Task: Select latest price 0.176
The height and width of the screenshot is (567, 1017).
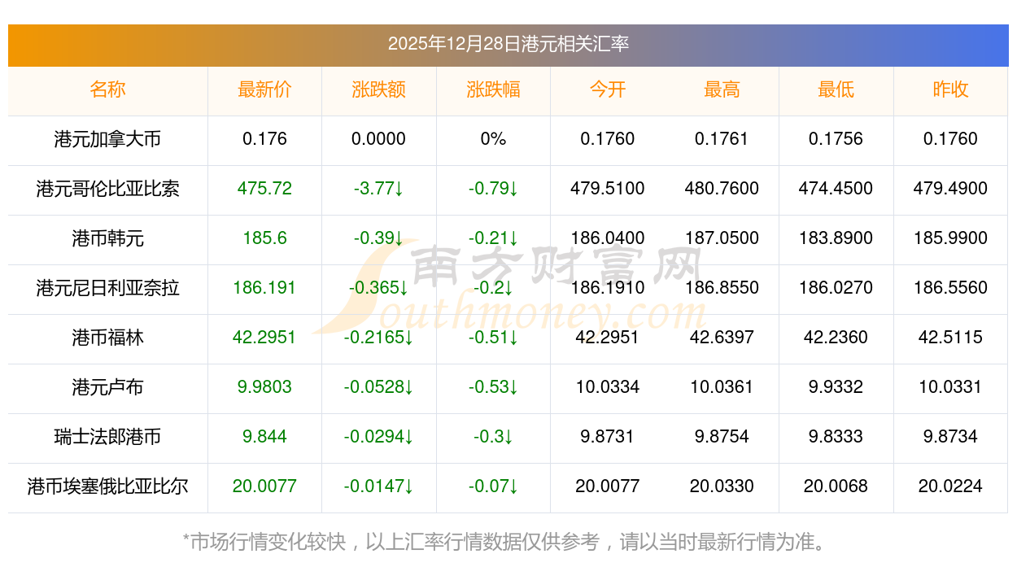Action: click(264, 139)
